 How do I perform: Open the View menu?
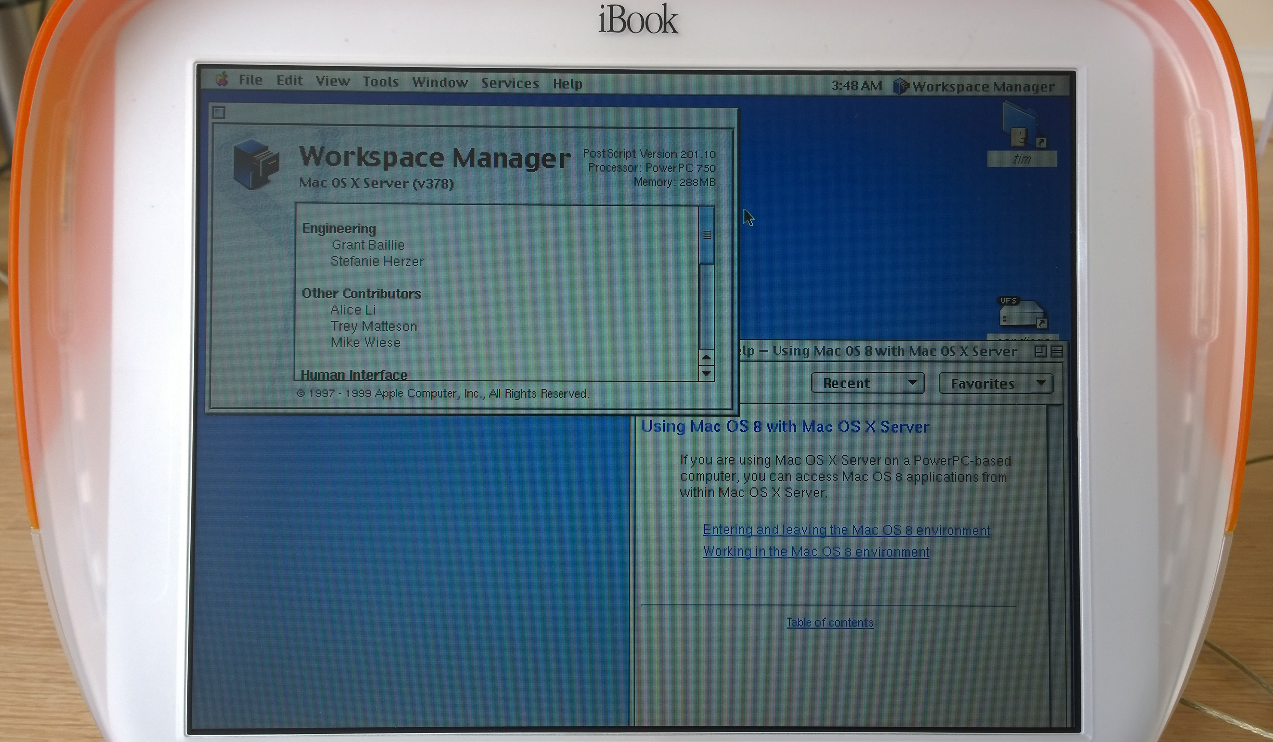[333, 81]
